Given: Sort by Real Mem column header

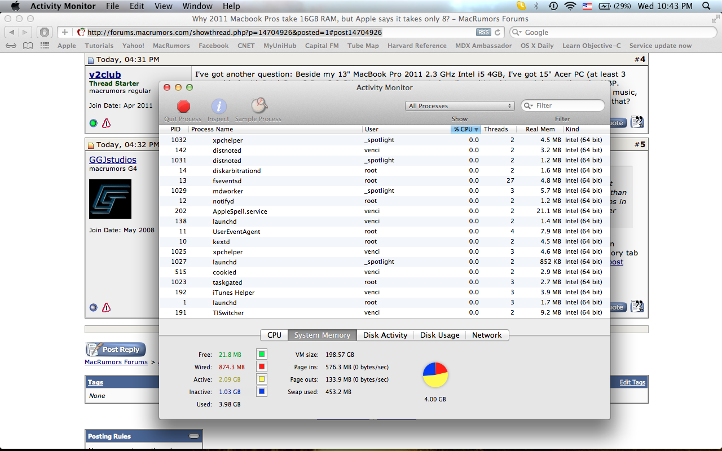Looking at the screenshot, I should [540, 129].
